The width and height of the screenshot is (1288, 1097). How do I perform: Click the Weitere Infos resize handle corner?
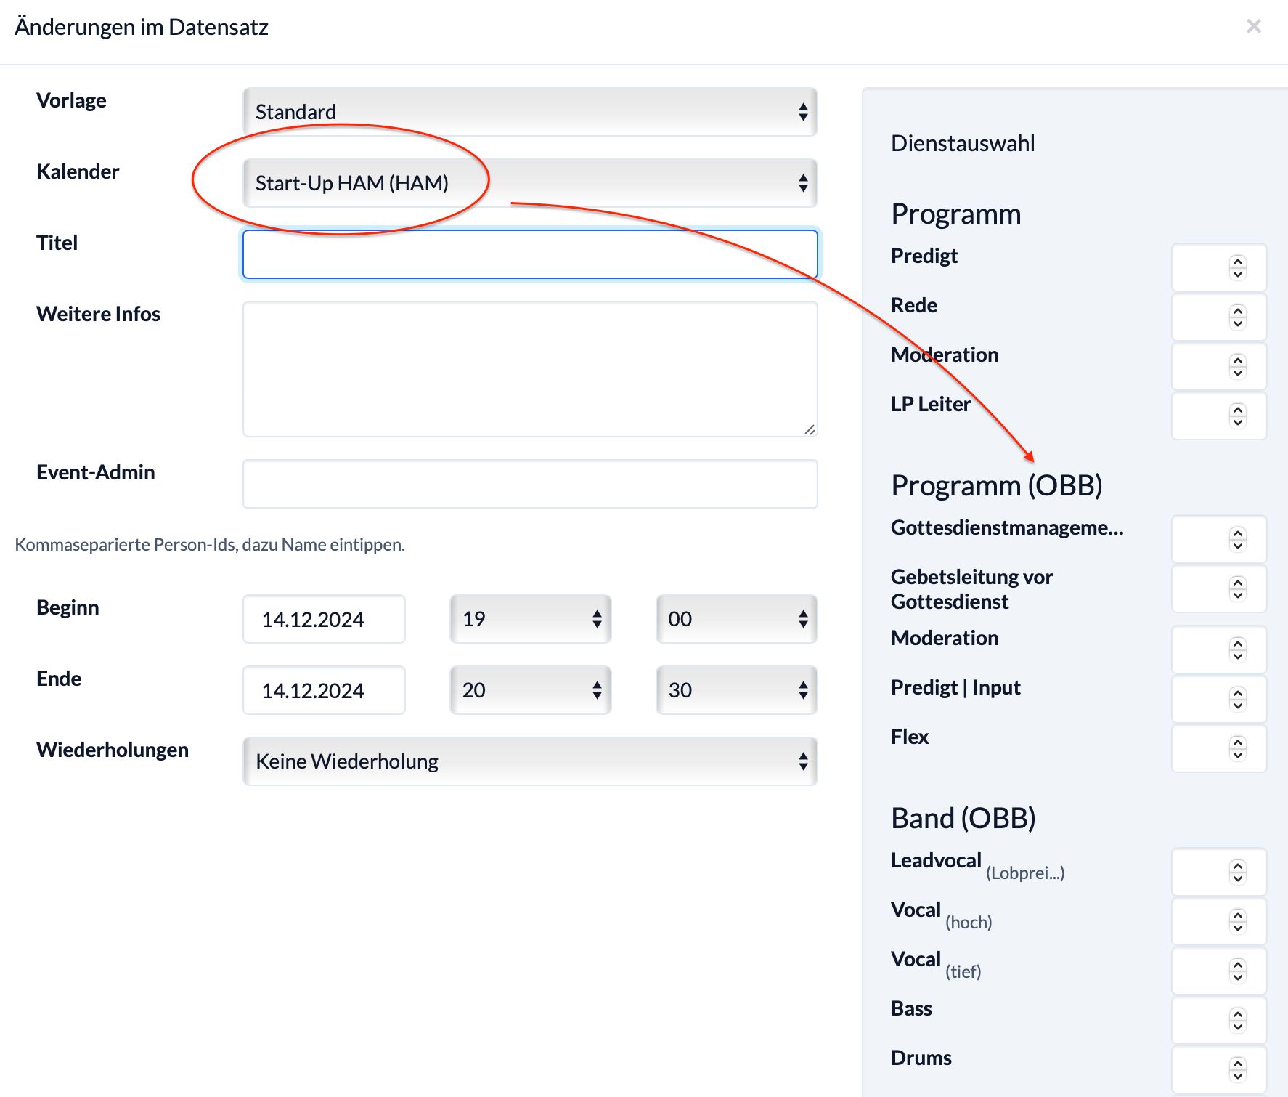tap(810, 429)
